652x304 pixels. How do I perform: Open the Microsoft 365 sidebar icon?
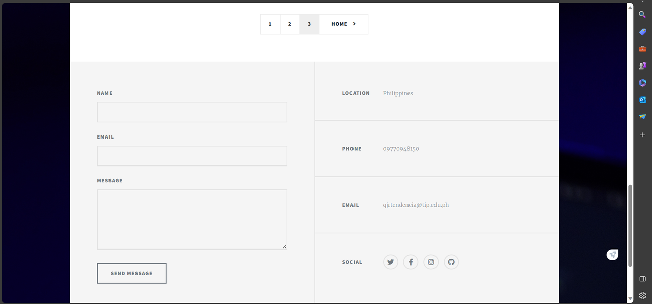[x=642, y=82]
